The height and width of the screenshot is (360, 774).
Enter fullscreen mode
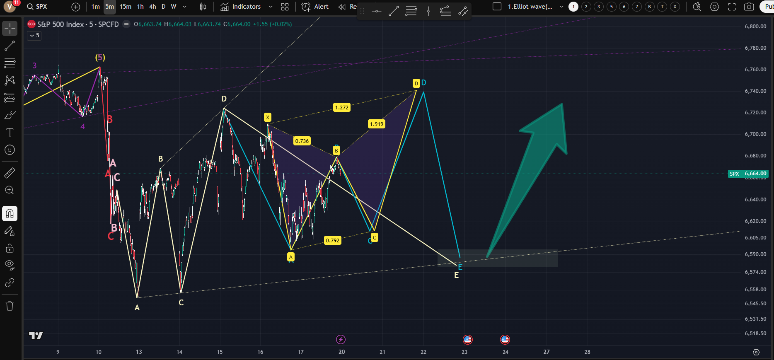[732, 7]
